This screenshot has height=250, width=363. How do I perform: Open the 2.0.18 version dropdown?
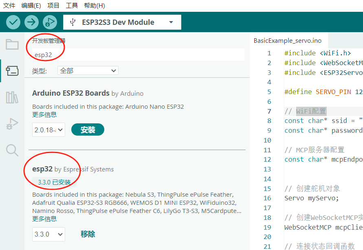point(48,130)
